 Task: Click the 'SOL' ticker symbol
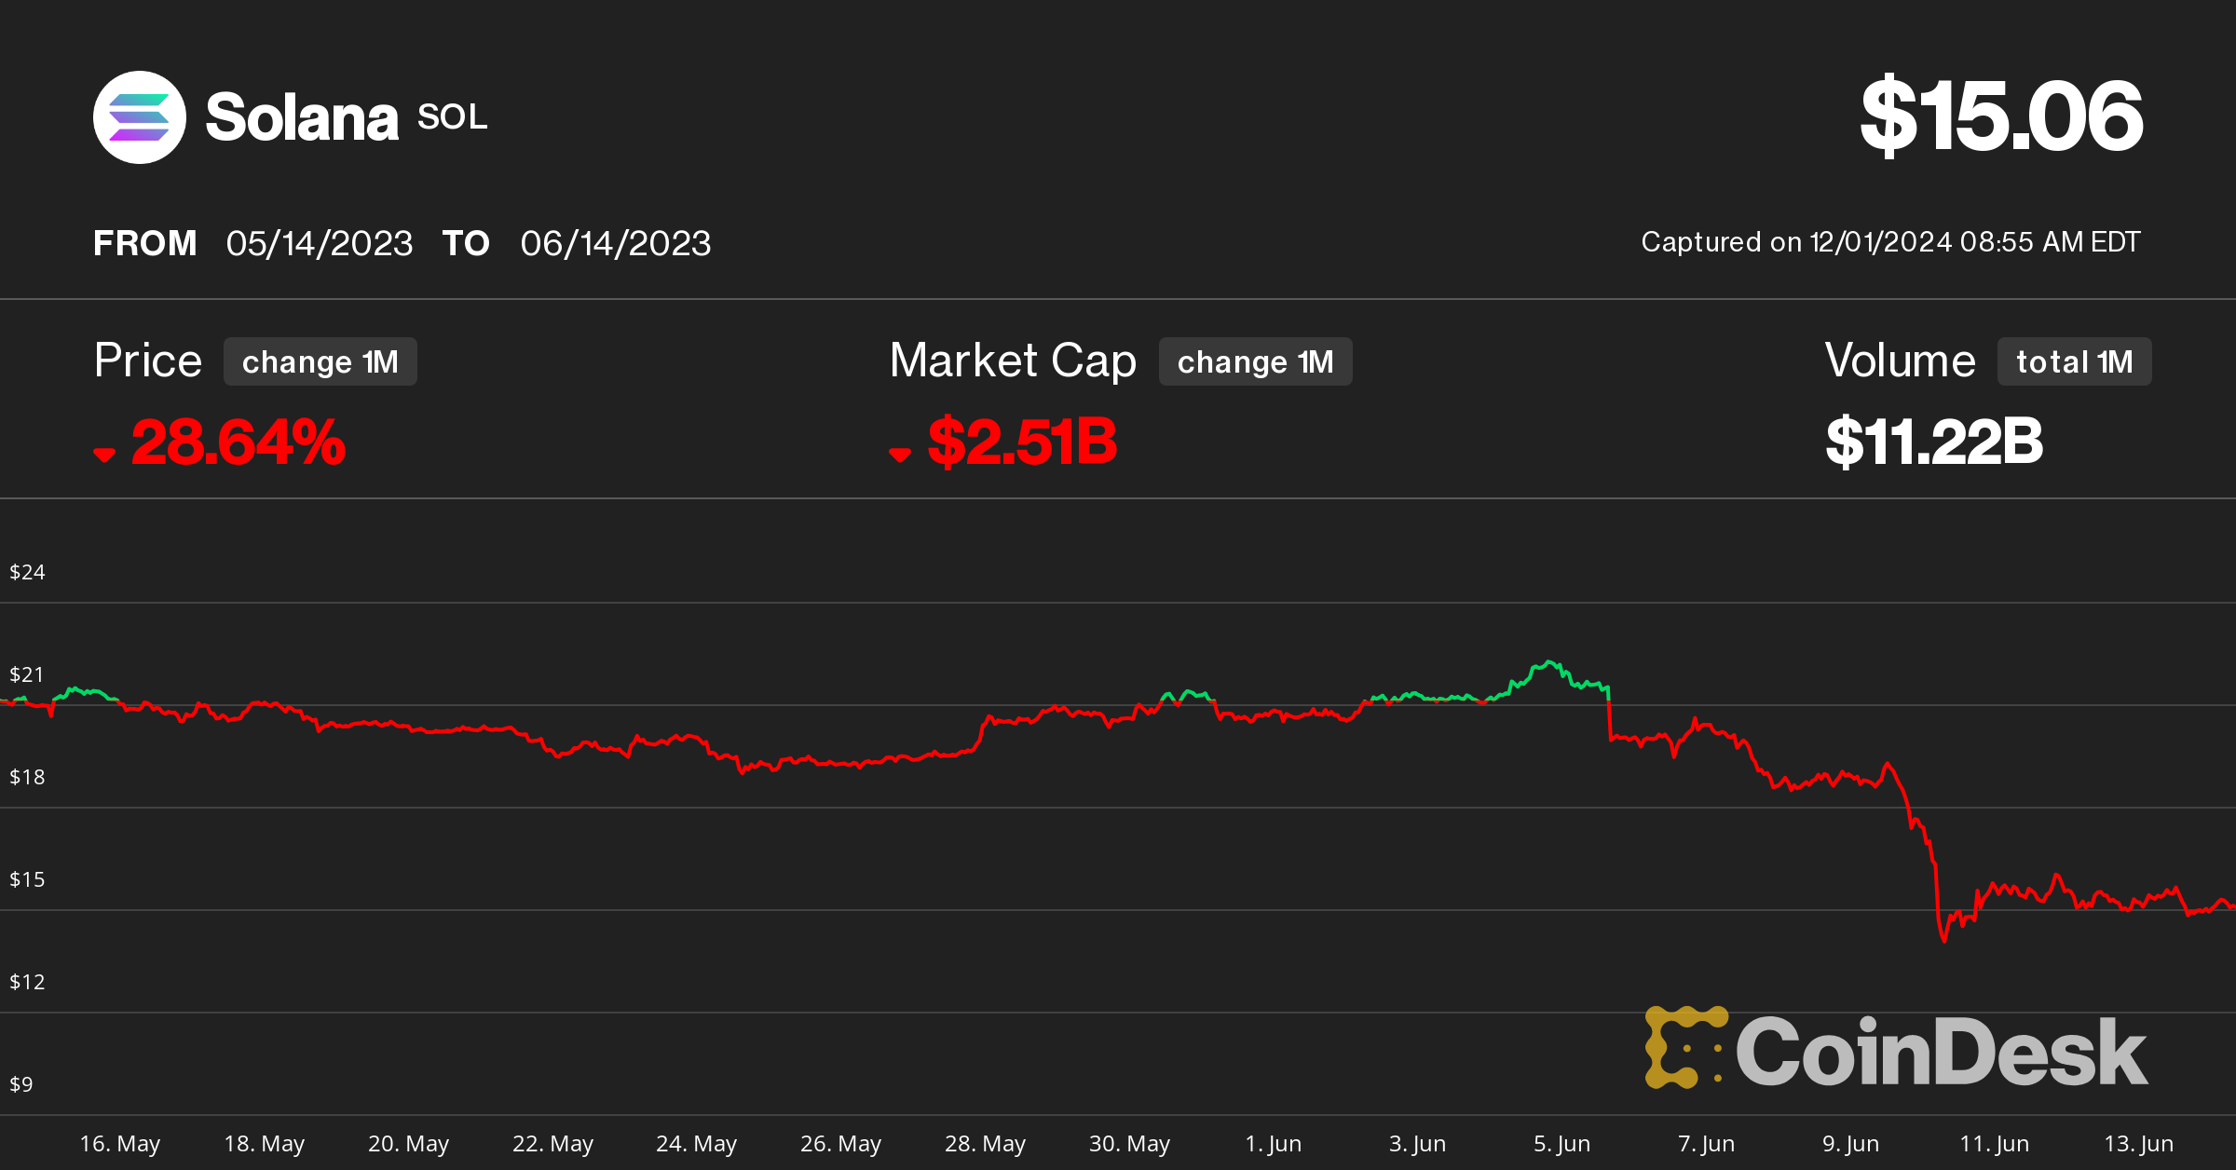point(453,117)
